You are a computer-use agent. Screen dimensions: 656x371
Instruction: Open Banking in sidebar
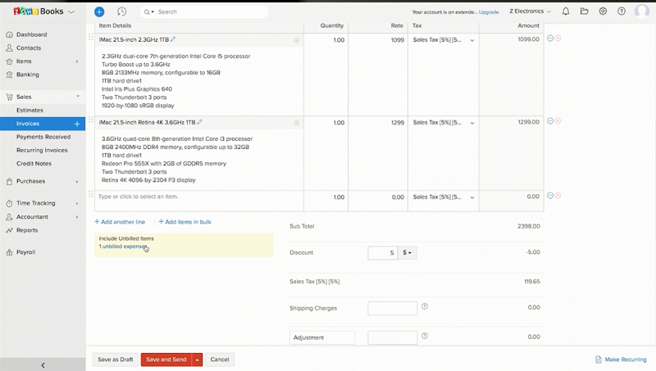point(28,75)
